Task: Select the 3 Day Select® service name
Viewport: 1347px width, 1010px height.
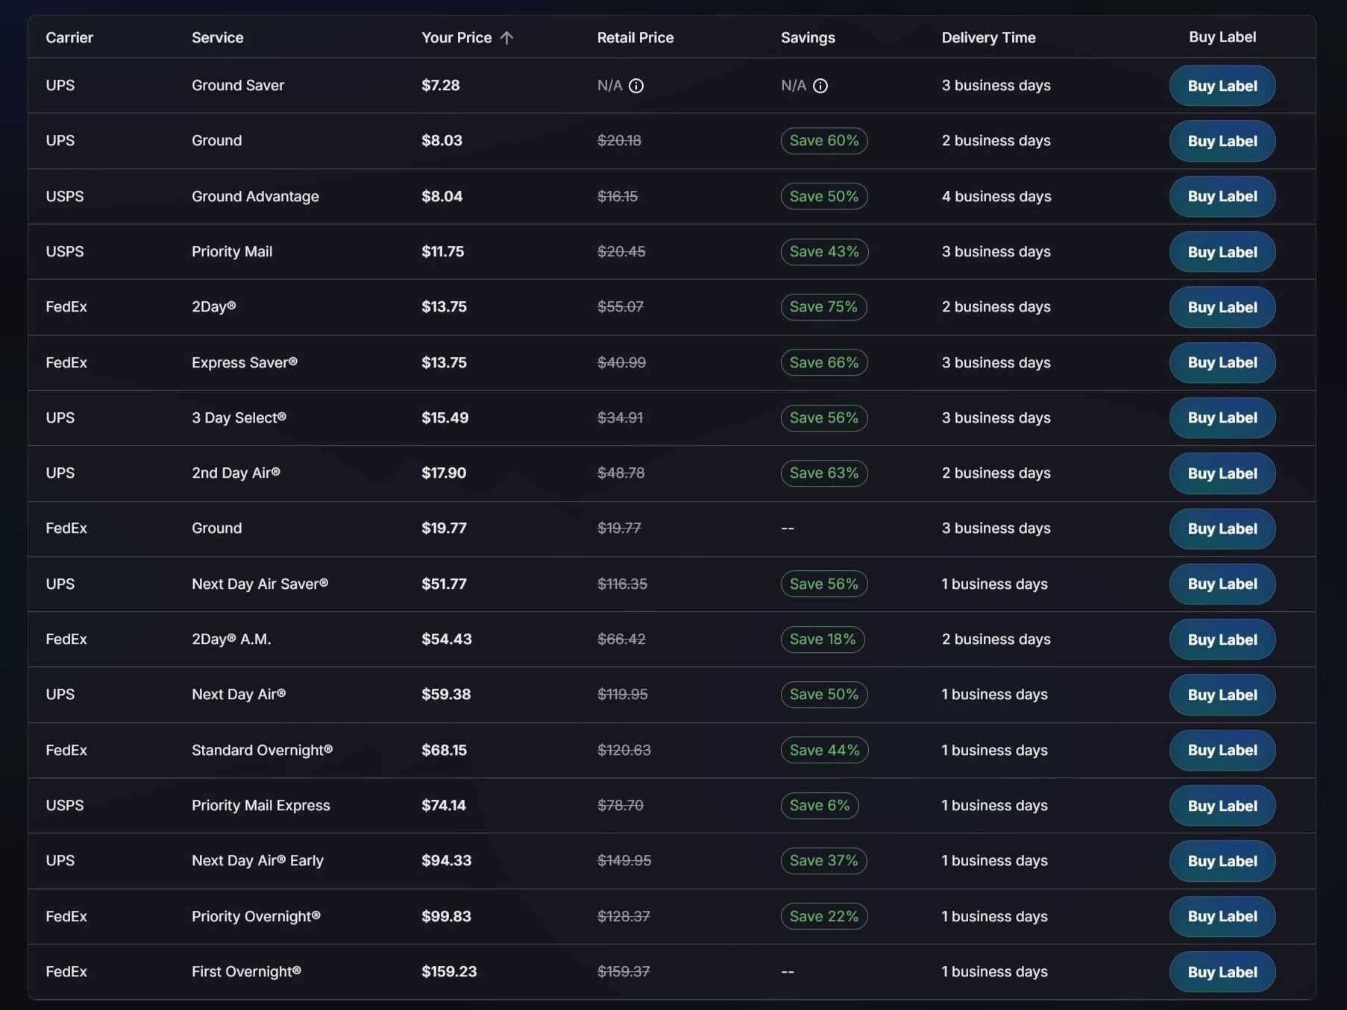Action: [239, 418]
